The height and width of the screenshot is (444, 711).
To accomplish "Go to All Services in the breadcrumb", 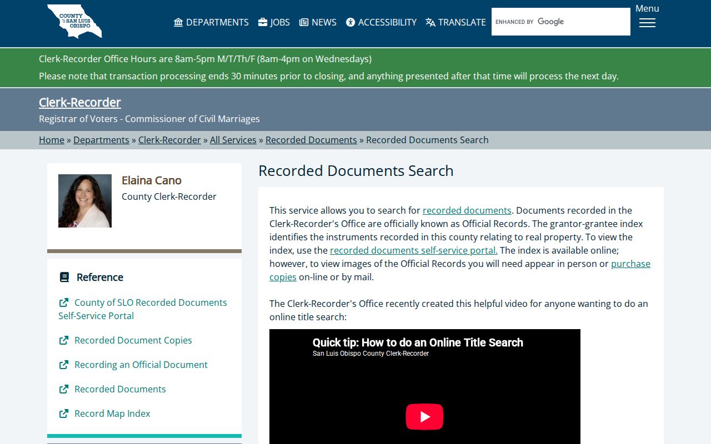I will (233, 140).
